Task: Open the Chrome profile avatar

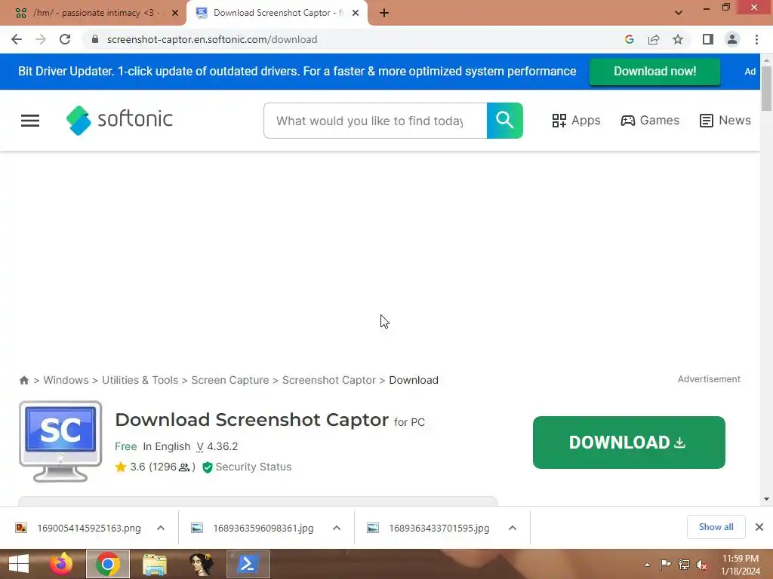Action: (732, 39)
